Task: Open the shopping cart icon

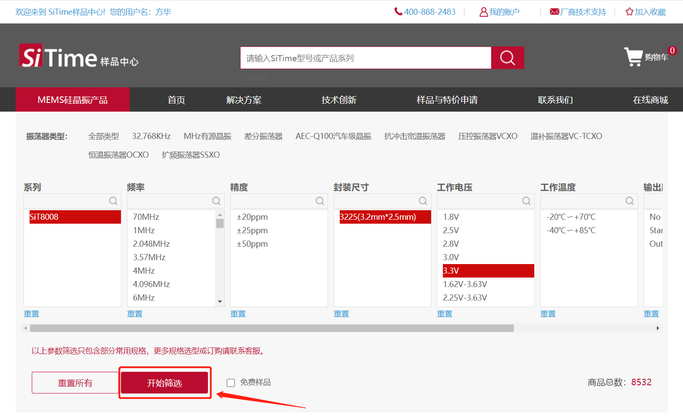Action: pos(633,56)
